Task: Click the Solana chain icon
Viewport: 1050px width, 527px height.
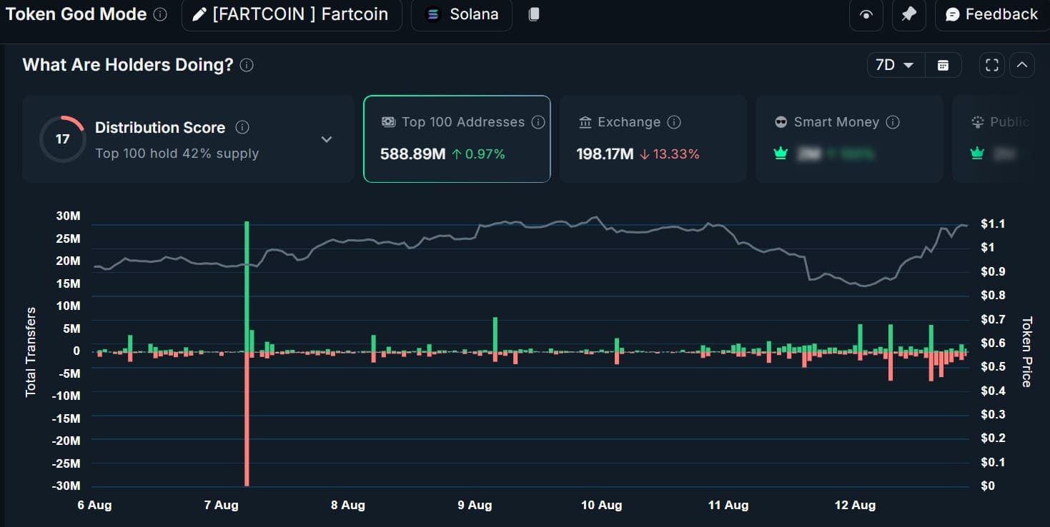Action: click(x=432, y=14)
